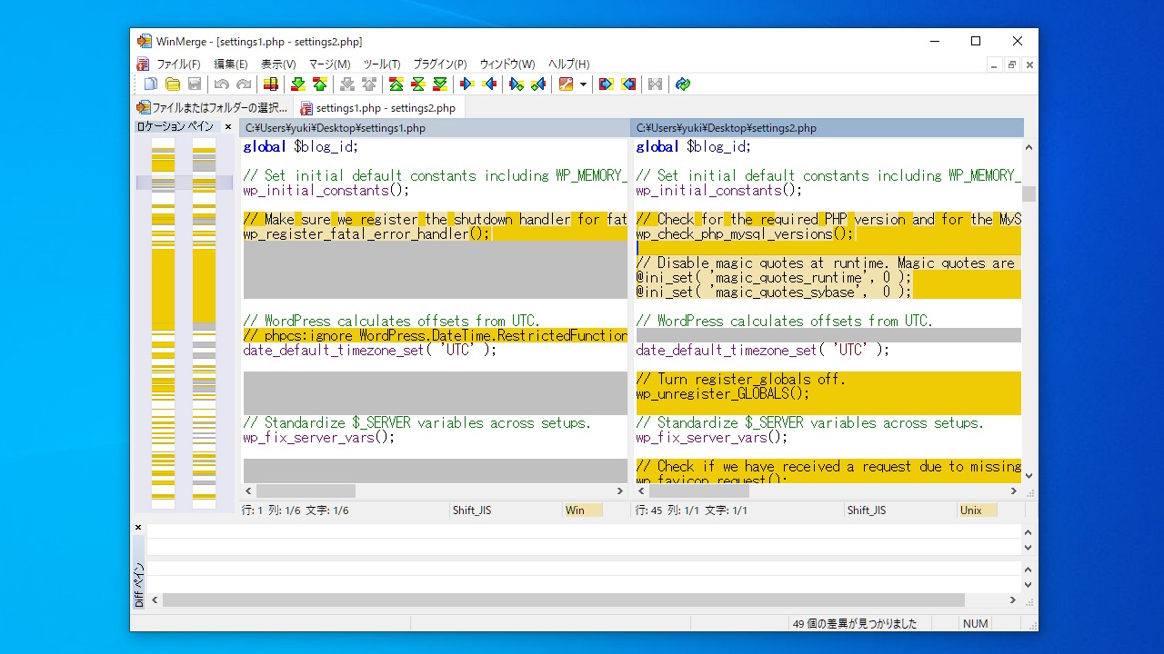
Task: Go to the last difference
Action: pos(440,84)
